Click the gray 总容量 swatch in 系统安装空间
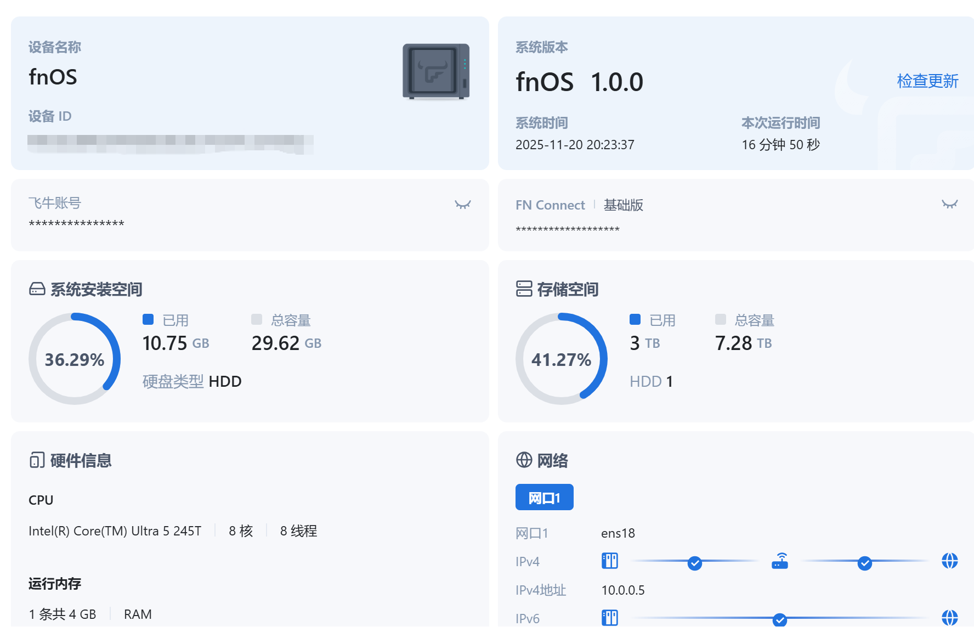Viewport: 974px width, 632px height. coord(257,319)
